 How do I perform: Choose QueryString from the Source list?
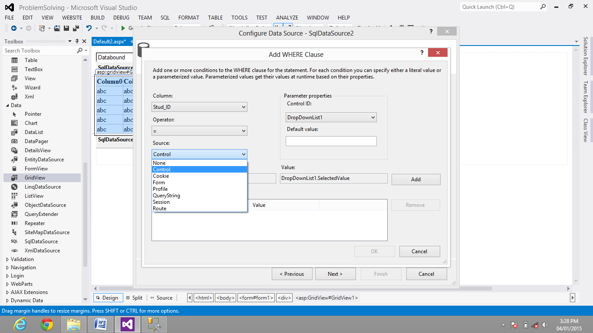coord(199,196)
